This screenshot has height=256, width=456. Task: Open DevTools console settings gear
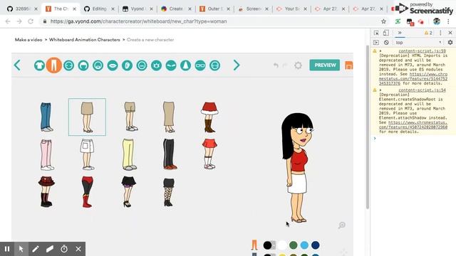[450, 43]
